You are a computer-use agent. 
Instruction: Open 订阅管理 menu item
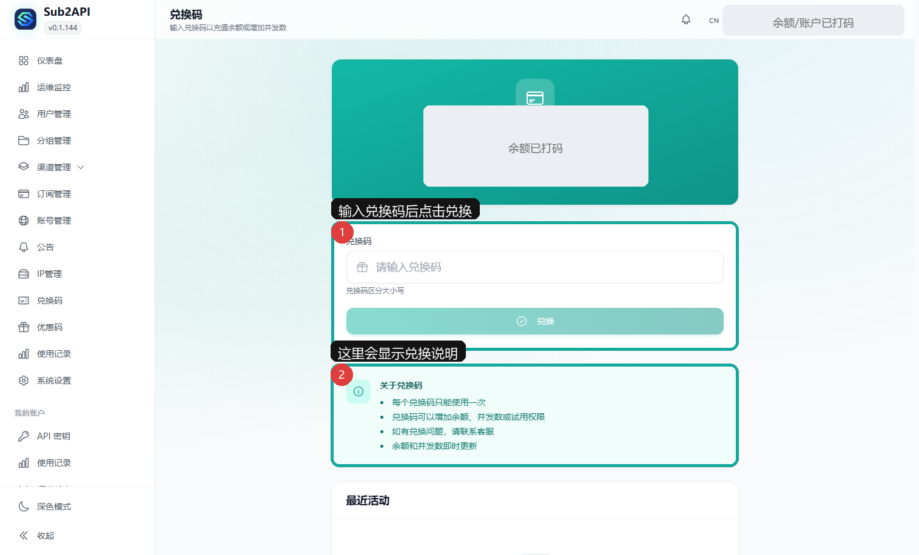point(78,194)
